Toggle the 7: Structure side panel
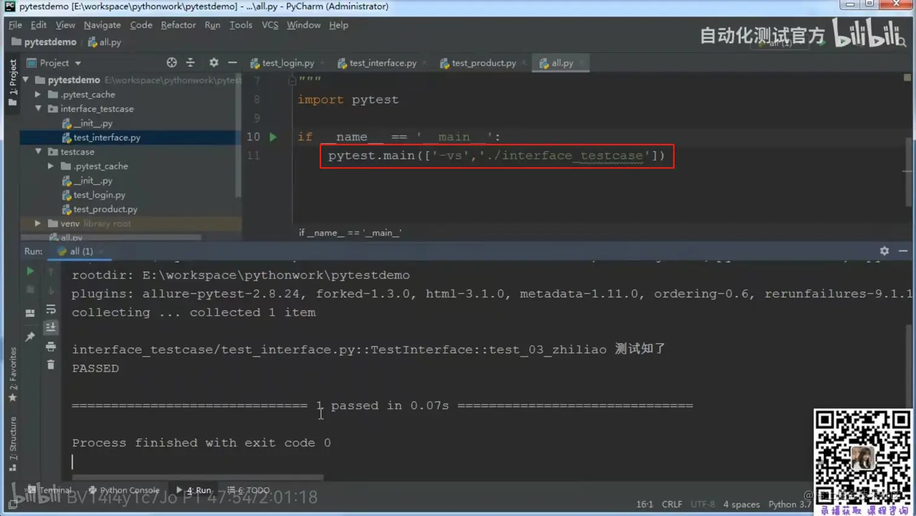Viewport: 916px width, 516px height. [x=13, y=443]
